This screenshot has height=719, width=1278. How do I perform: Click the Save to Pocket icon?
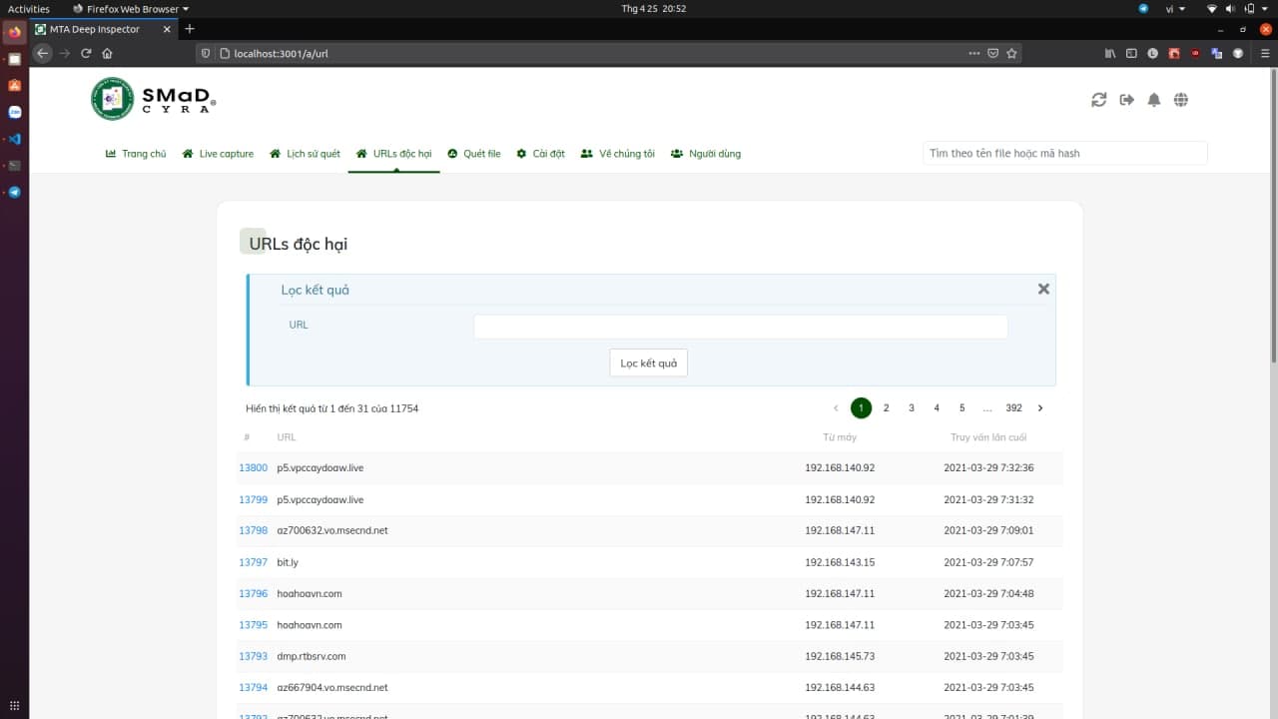993,53
